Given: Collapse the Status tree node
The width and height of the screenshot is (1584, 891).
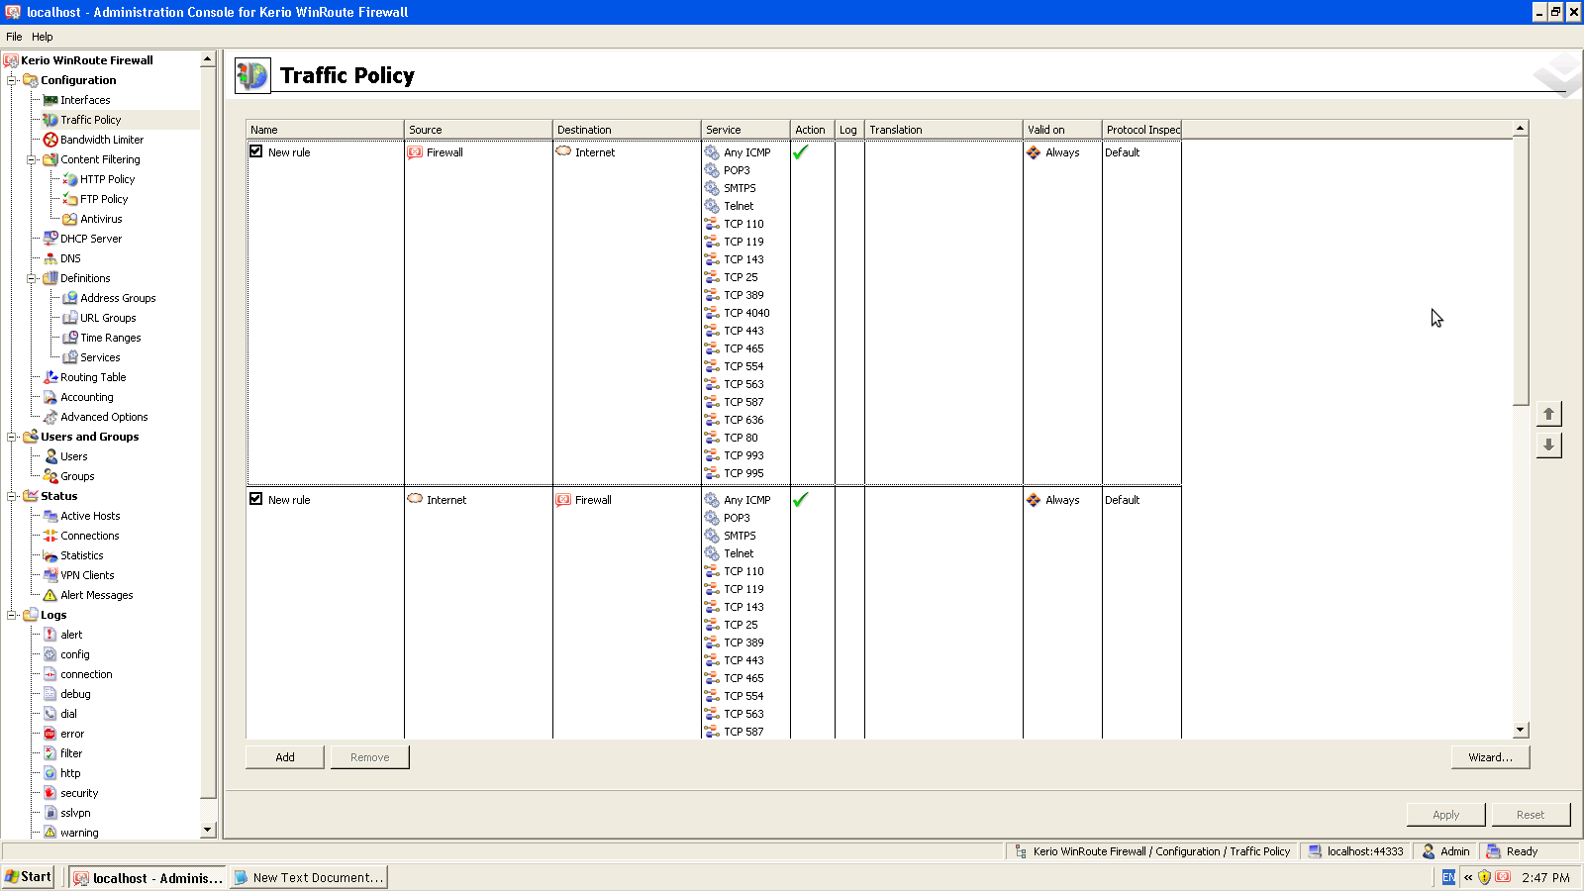Looking at the screenshot, I should (x=12, y=496).
